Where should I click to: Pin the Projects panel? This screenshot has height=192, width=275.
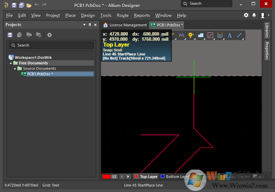[x=90, y=25]
